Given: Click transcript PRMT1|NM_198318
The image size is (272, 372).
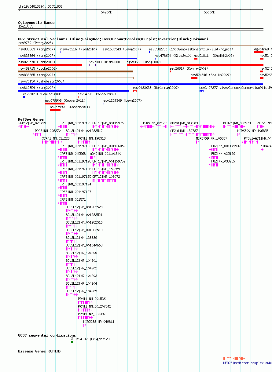Looking at the screenshot, I should [x=92, y=138].
